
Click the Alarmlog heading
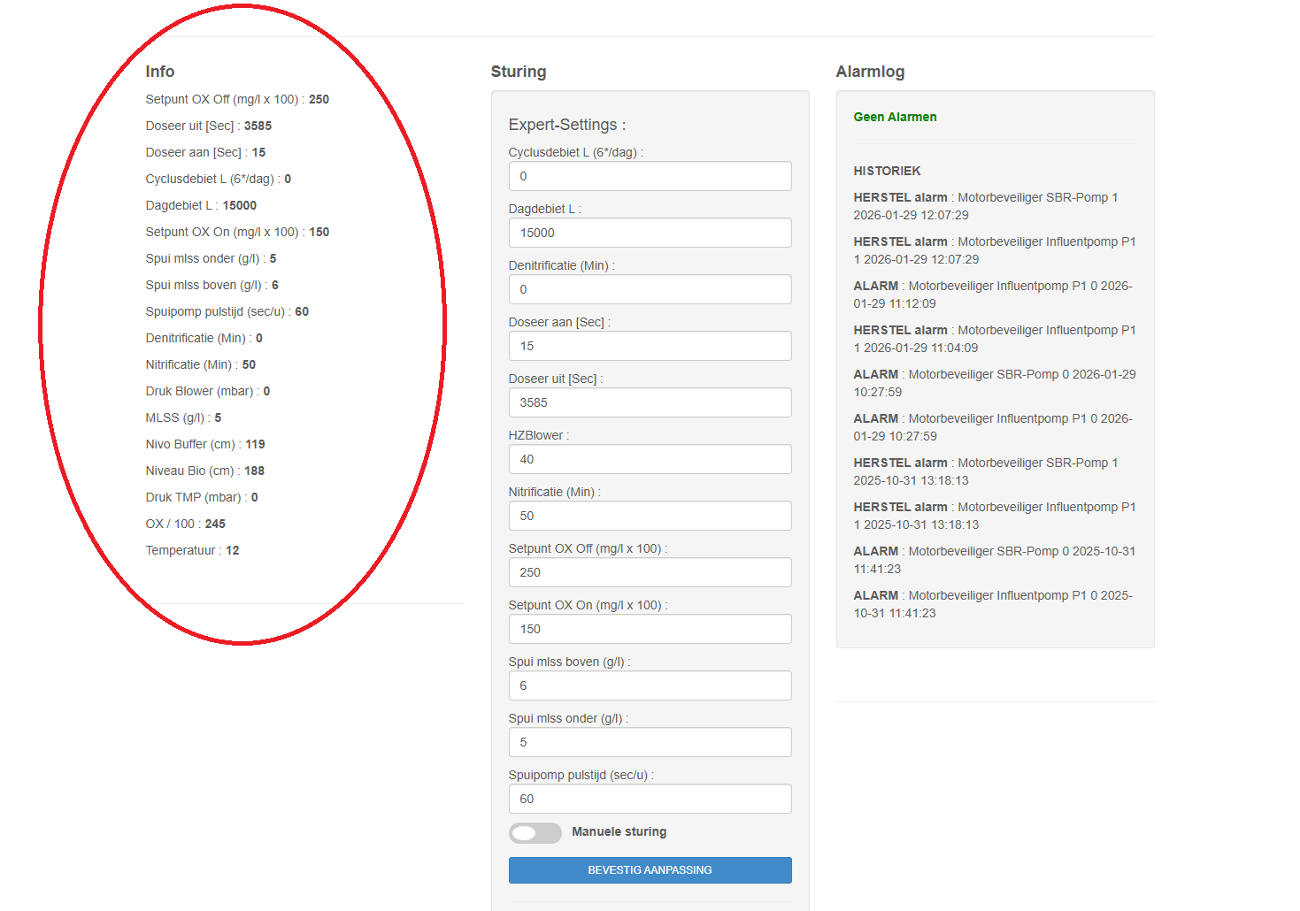tap(870, 72)
